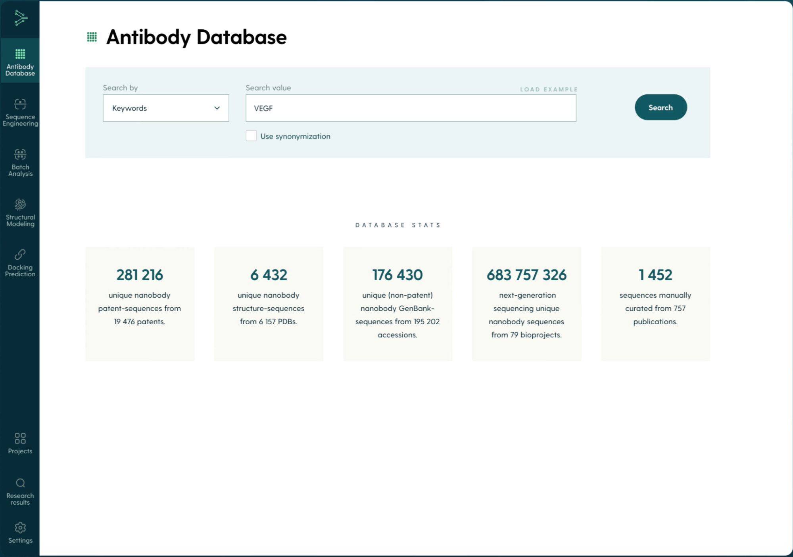Expand the Search by Keywords dropdown
This screenshot has width=793, height=557.
(165, 108)
